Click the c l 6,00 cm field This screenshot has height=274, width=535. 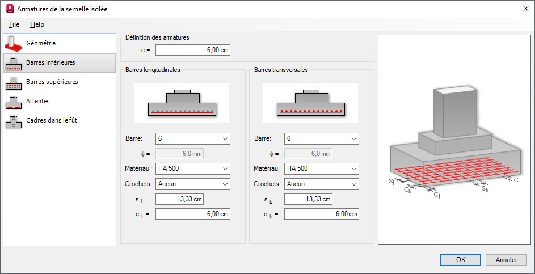tap(193, 214)
